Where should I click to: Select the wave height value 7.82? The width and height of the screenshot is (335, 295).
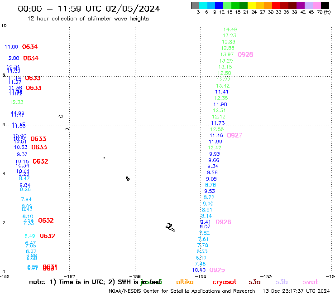tap(205, 233)
